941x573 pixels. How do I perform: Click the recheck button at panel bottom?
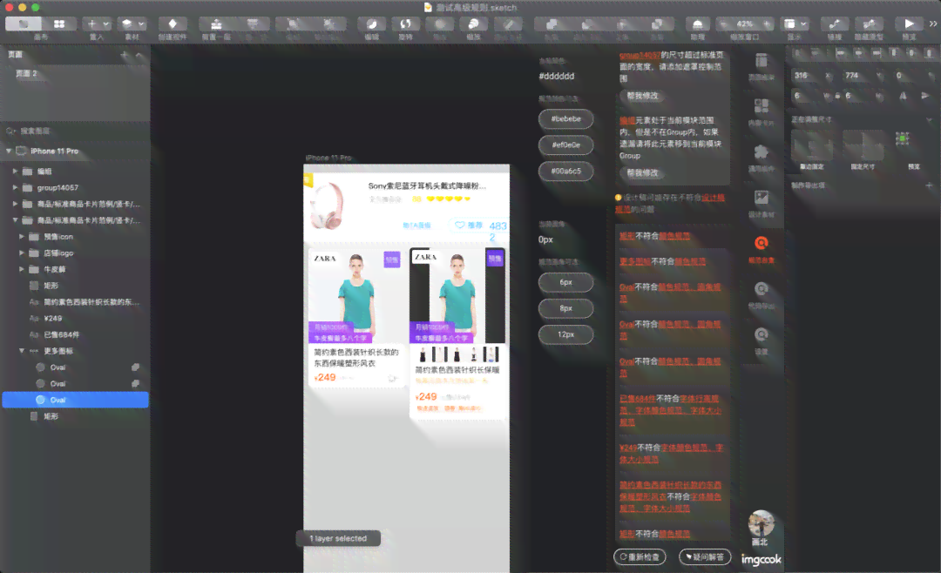(x=640, y=556)
